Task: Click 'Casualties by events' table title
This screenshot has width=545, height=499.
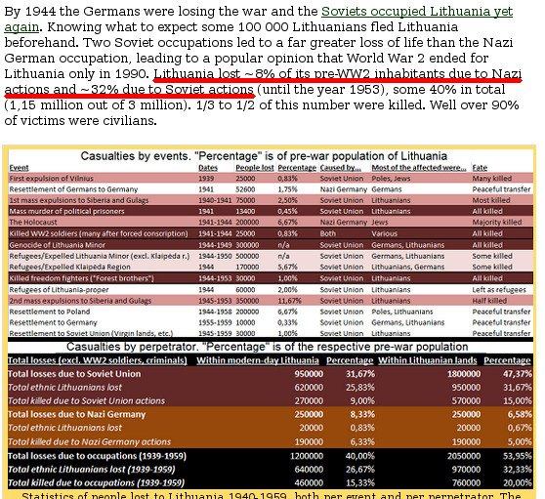Action: click(x=264, y=156)
